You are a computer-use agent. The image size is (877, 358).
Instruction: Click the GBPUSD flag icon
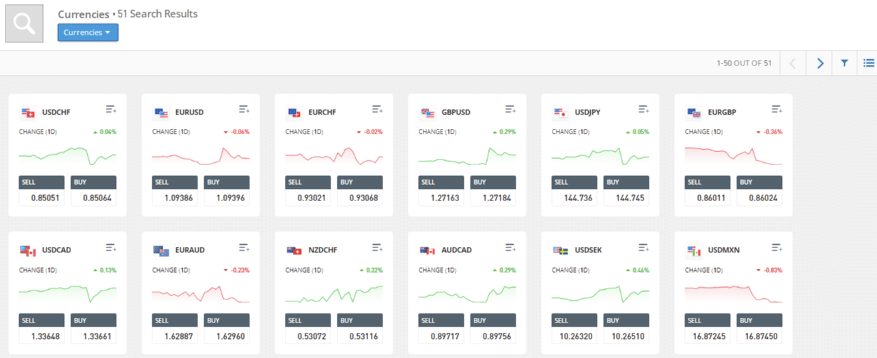[x=428, y=113]
